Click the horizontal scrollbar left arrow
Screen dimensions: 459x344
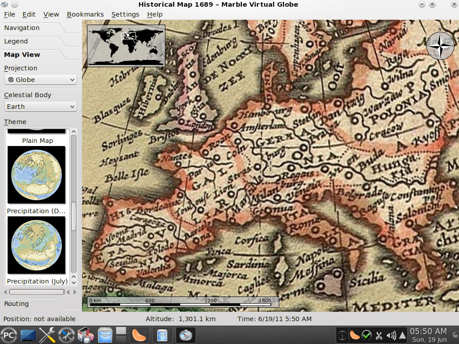pos(5,292)
